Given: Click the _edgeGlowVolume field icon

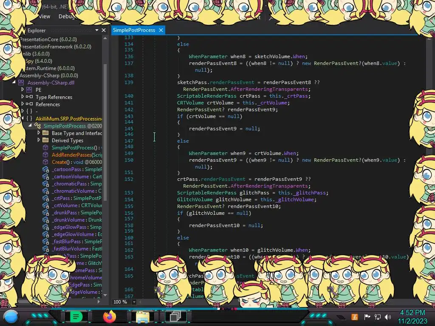Looking at the screenshot, I should 46,234.
